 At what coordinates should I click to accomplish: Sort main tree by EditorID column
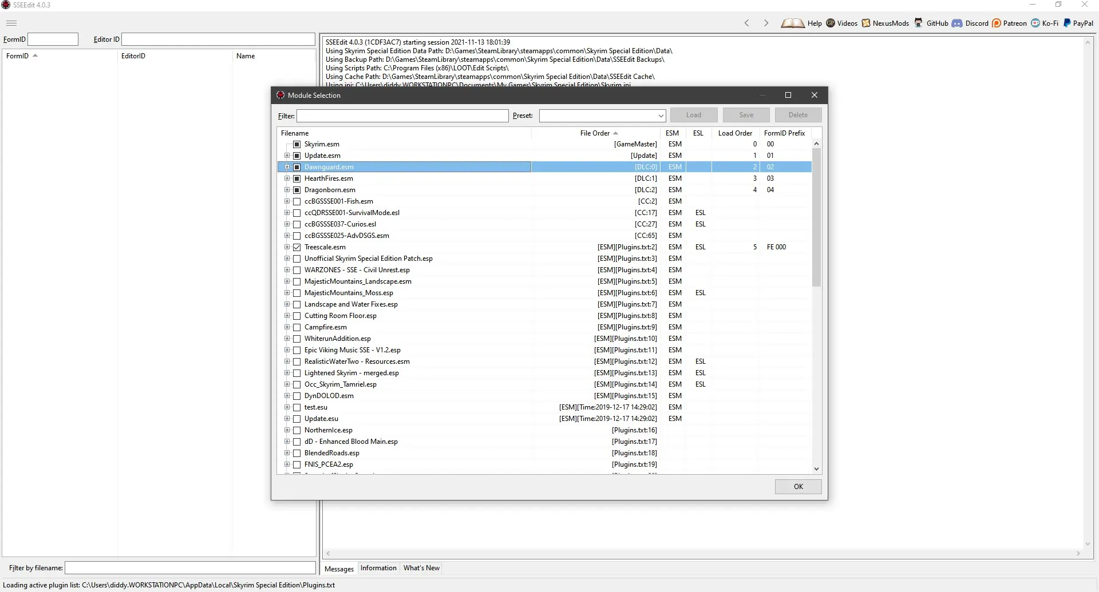tap(175, 56)
